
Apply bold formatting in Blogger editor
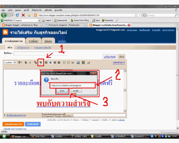pyautogui.click(x=26, y=63)
